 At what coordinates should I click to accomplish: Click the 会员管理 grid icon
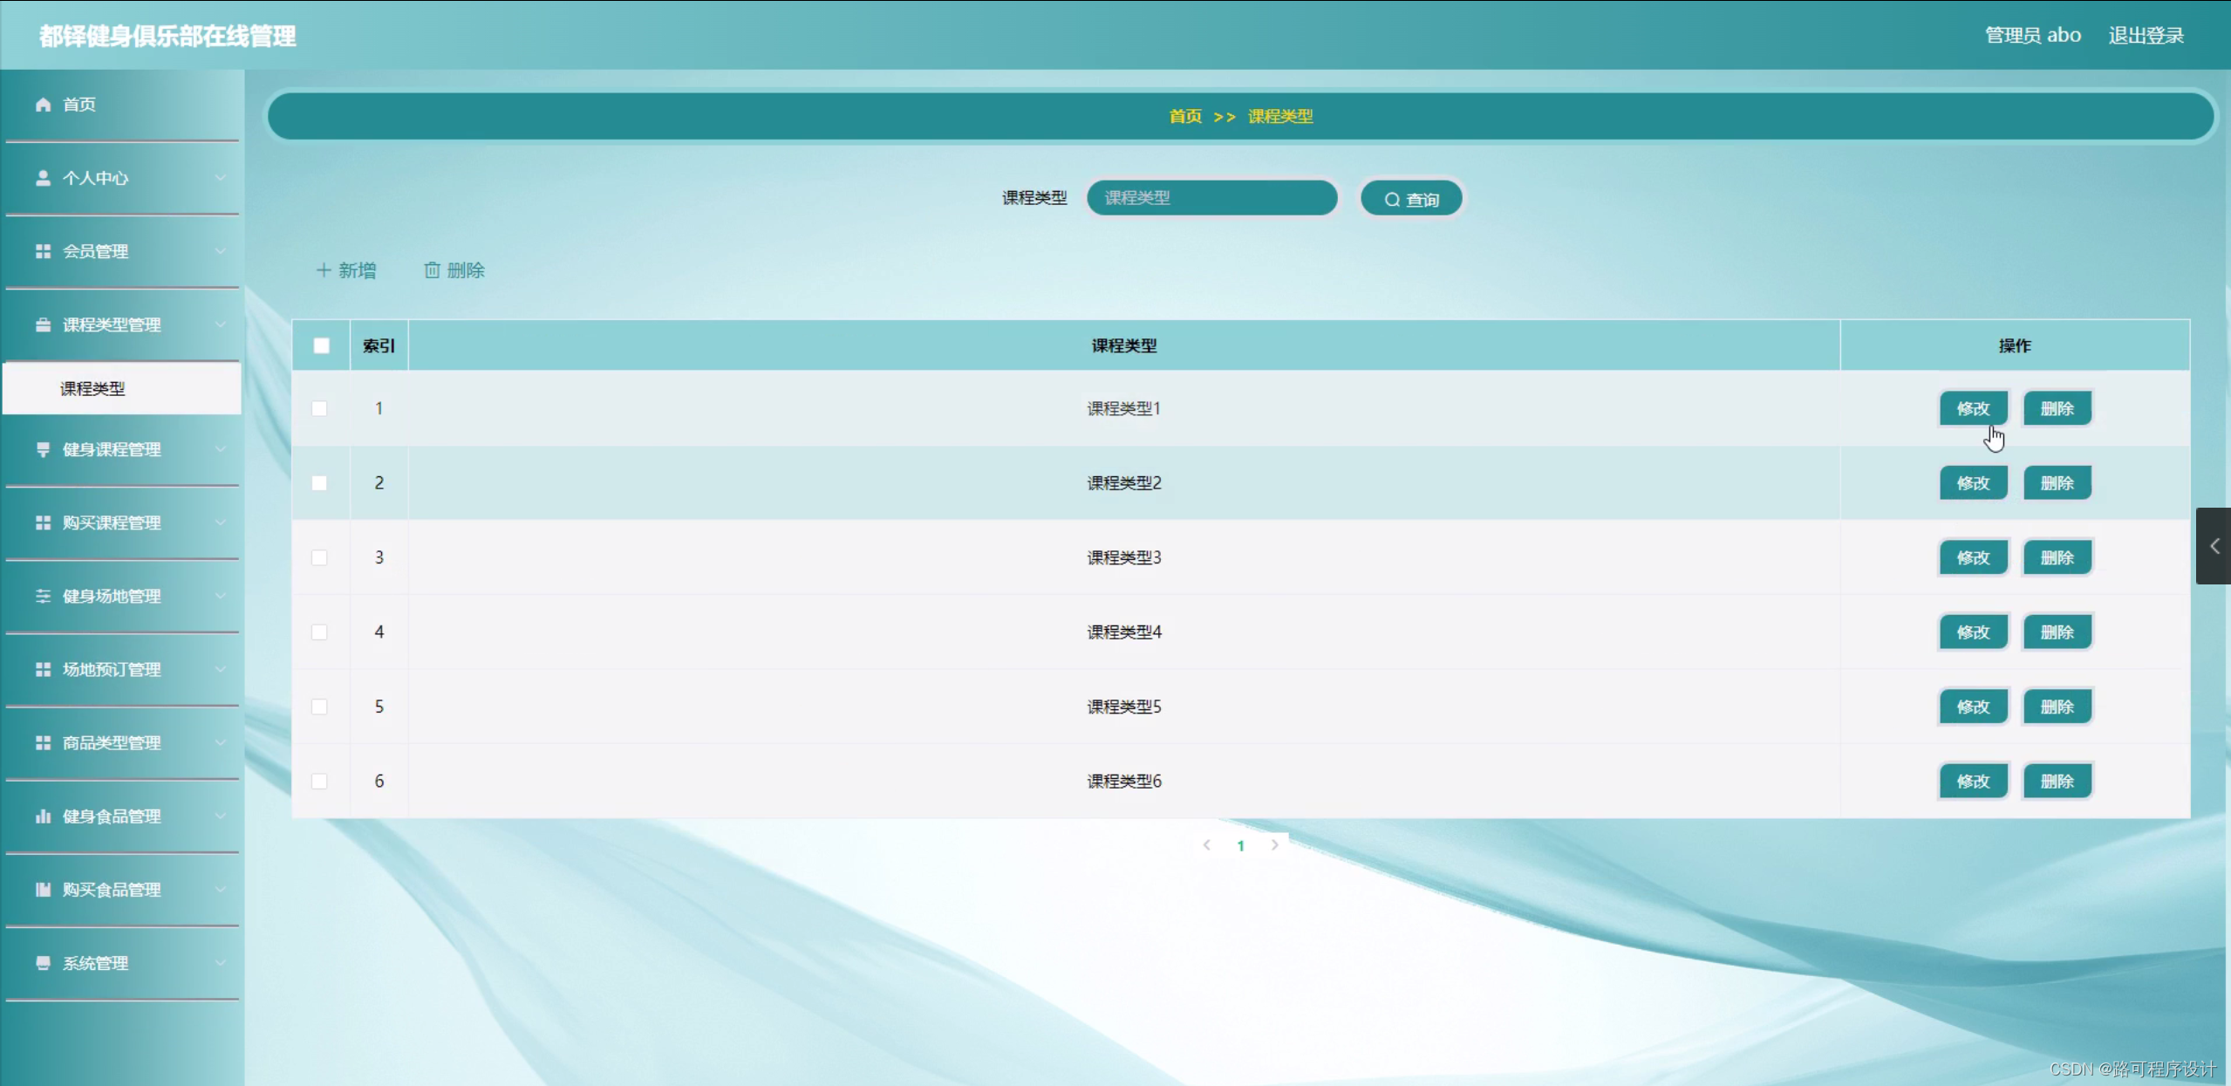tap(43, 251)
